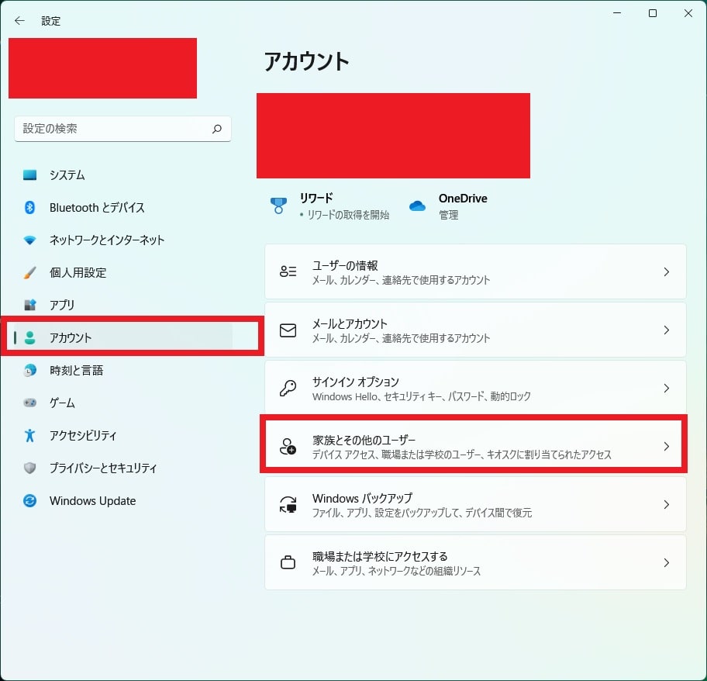Click the 家族とその他のユーザー add-person icon
The width and height of the screenshot is (707, 681).
288,447
